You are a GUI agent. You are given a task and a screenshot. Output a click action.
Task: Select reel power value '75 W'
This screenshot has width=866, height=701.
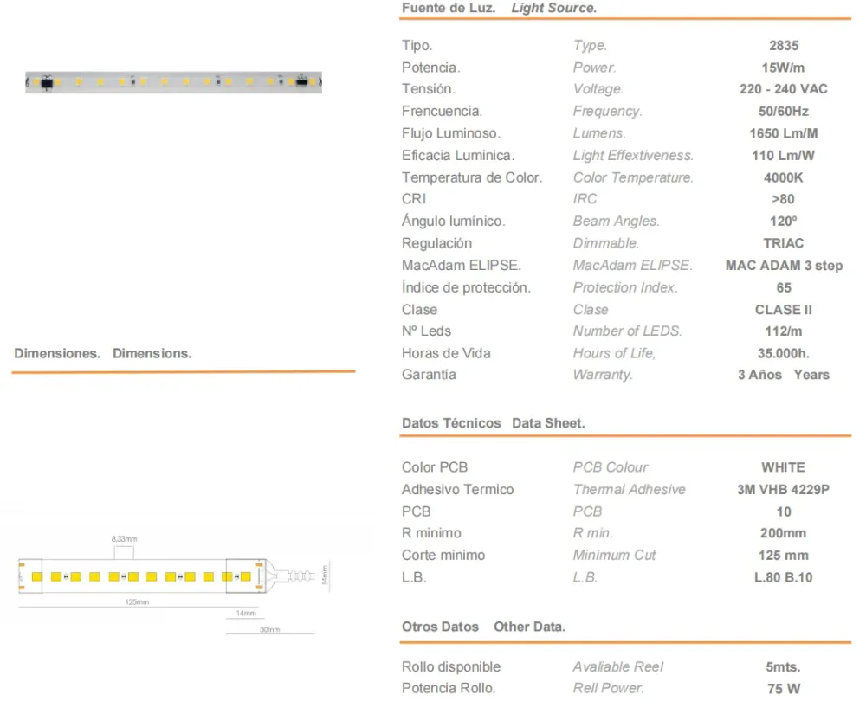783,688
